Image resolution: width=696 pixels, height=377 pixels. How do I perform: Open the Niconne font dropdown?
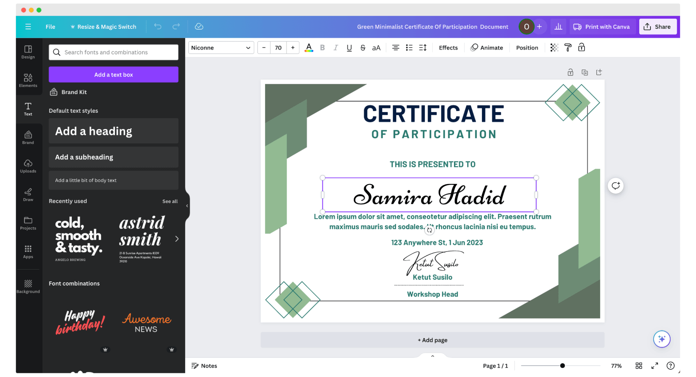pos(221,48)
